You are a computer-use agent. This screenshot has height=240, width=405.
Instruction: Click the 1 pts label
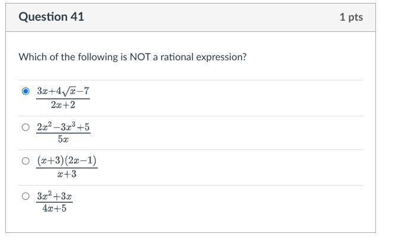351,17
